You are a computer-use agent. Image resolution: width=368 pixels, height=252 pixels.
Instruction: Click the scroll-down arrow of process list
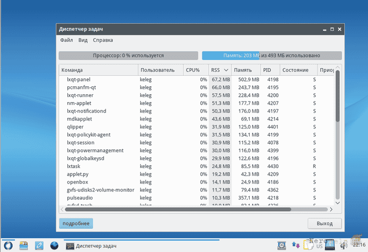point(338,203)
